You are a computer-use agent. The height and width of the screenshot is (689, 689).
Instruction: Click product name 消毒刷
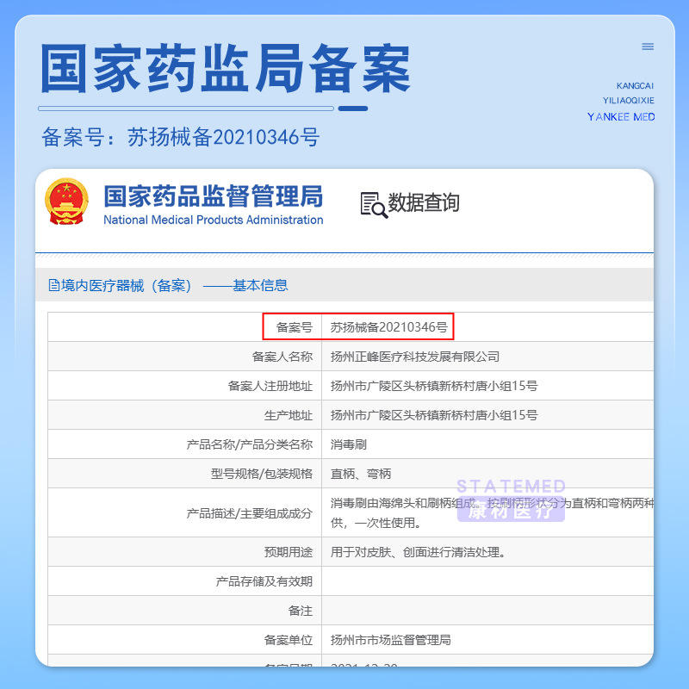click(x=349, y=444)
